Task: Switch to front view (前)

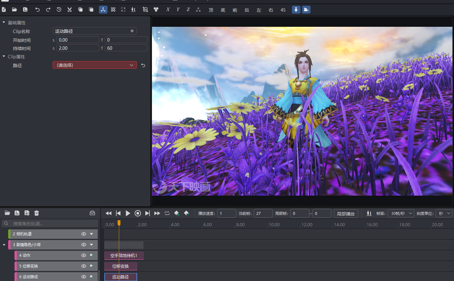Action: (x=235, y=10)
